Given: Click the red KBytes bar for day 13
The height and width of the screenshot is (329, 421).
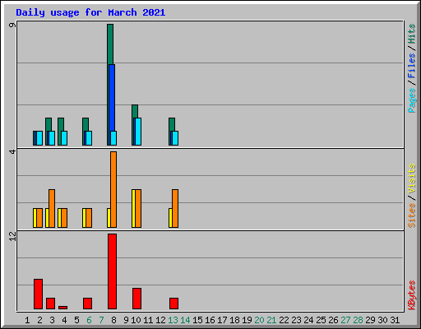Looking at the screenshot, I should tap(173, 304).
